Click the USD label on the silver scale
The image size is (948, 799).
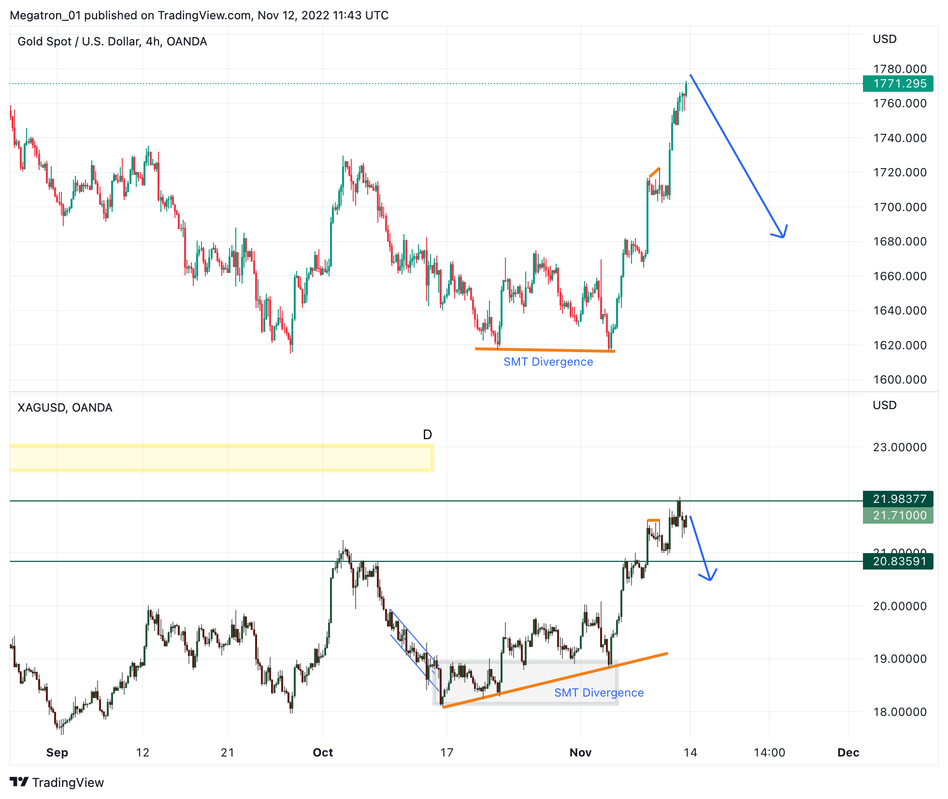click(885, 405)
